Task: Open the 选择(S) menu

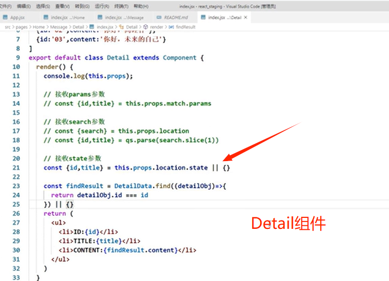Action: coord(43,6)
